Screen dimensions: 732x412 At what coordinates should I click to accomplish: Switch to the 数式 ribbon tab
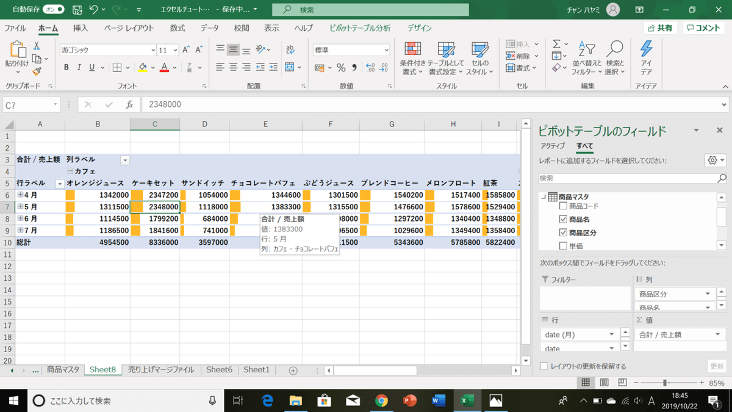click(178, 28)
